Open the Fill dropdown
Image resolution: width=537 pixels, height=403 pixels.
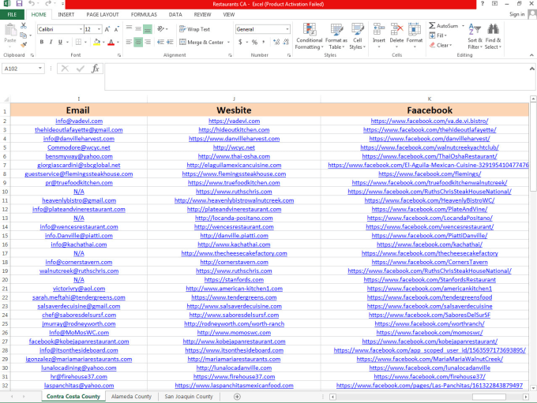click(x=438, y=35)
